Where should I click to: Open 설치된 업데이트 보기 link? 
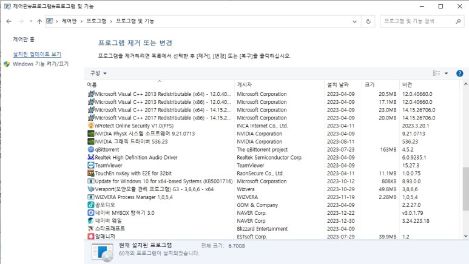pos(37,54)
